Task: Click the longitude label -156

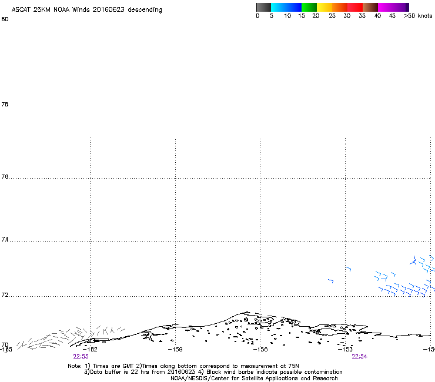Action: pyautogui.click(x=260, y=349)
